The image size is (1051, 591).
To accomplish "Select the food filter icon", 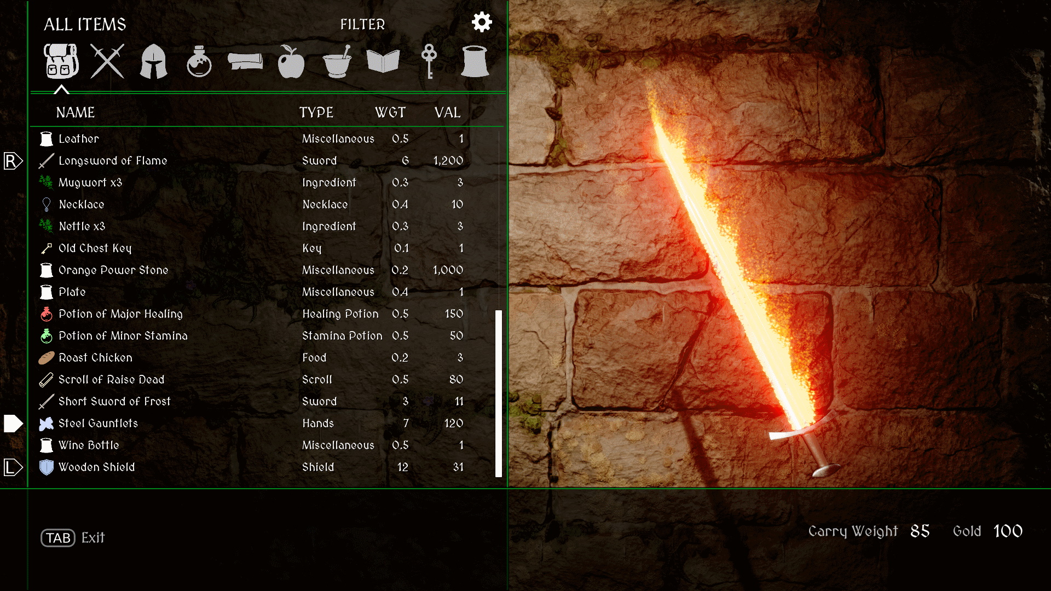I will pyautogui.click(x=288, y=61).
